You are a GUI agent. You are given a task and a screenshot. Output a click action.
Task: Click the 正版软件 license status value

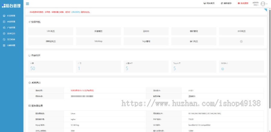pyautogui.click(x=192, y=96)
